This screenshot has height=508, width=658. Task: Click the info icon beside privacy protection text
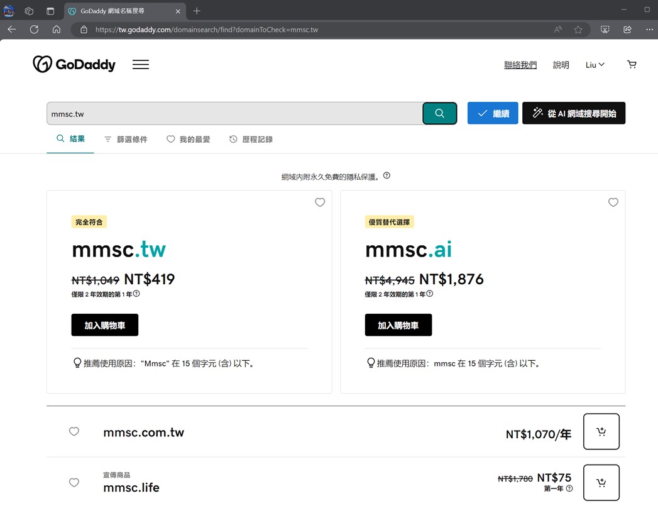coord(387,175)
